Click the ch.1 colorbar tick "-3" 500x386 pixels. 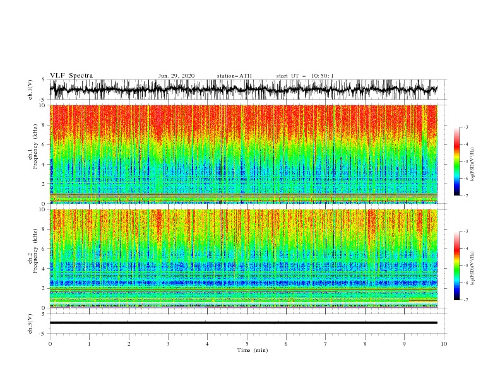466,127
